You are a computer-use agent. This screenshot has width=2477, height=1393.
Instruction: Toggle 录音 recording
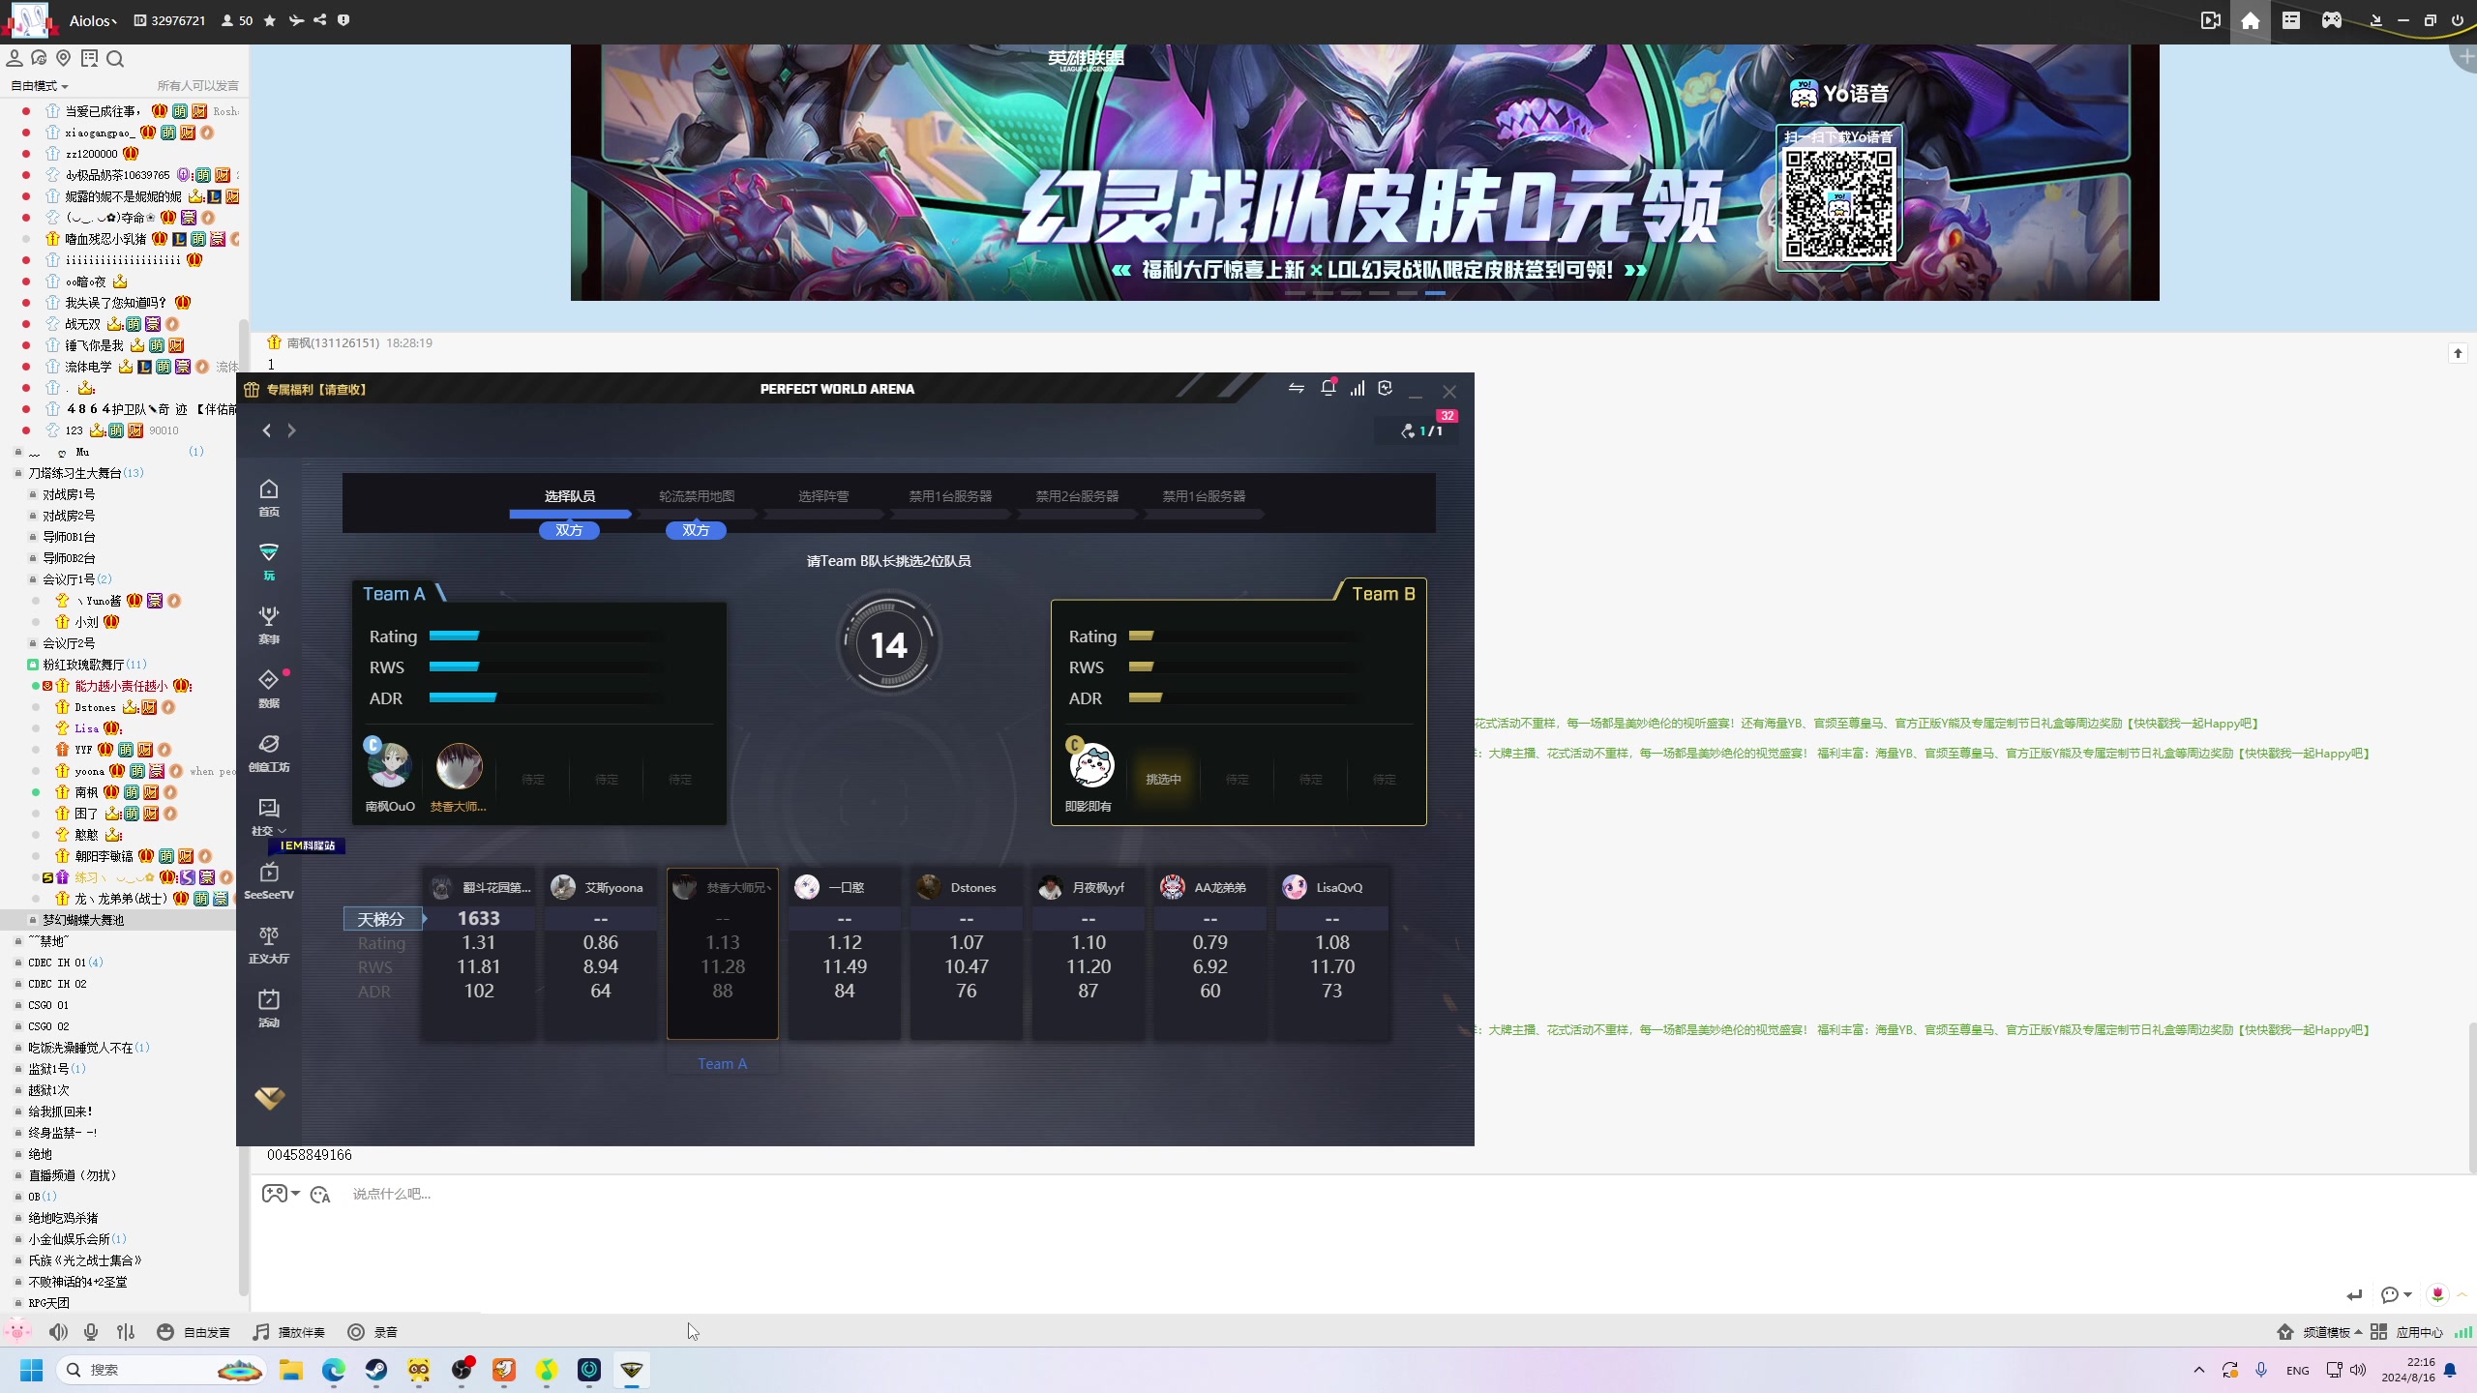[373, 1332]
